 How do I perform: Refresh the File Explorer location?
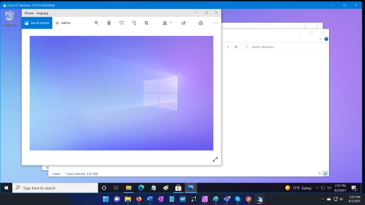pos(236,47)
